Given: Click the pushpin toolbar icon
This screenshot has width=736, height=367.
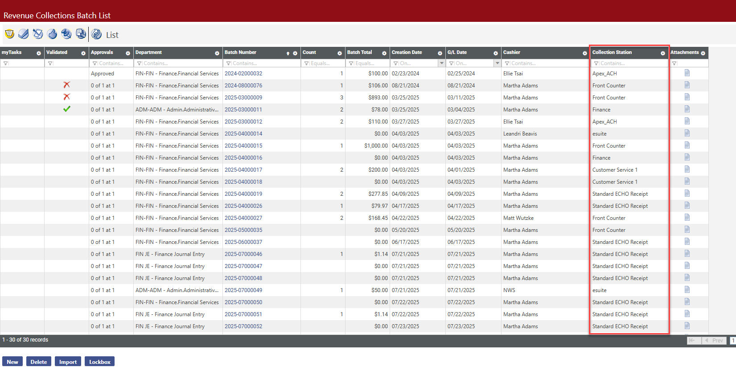Looking at the screenshot, I should 66,34.
